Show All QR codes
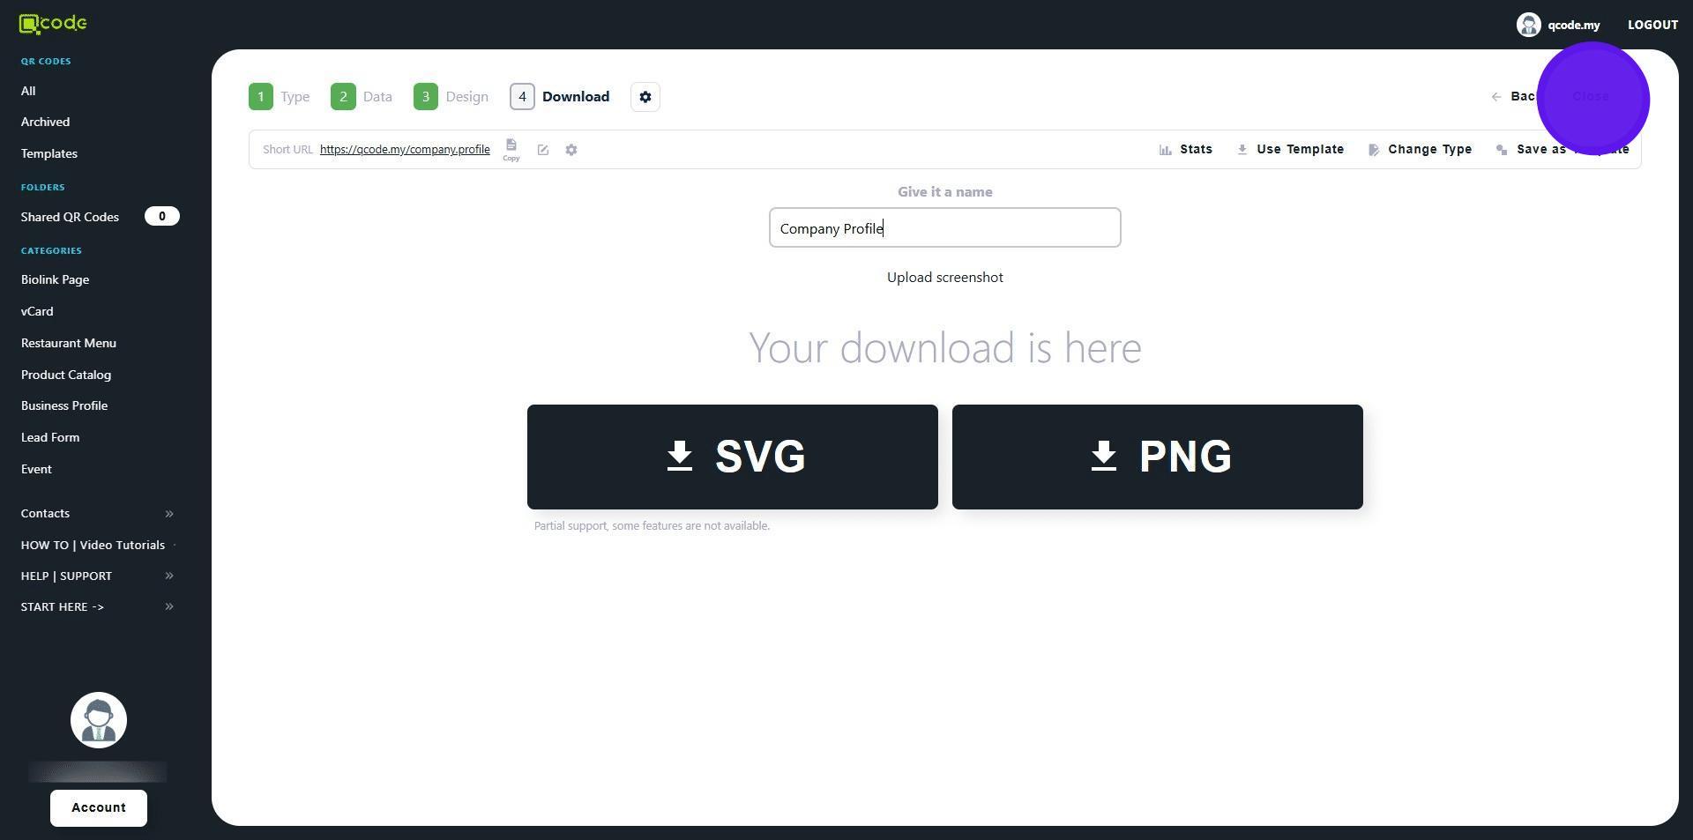Image resolution: width=1693 pixels, height=840 pixels. coord(28,91)
